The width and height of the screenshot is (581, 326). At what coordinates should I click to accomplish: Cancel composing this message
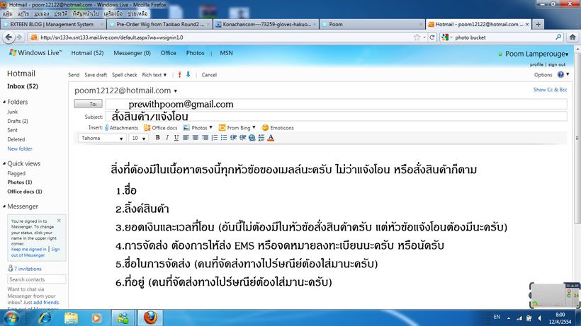click(209, 75)
